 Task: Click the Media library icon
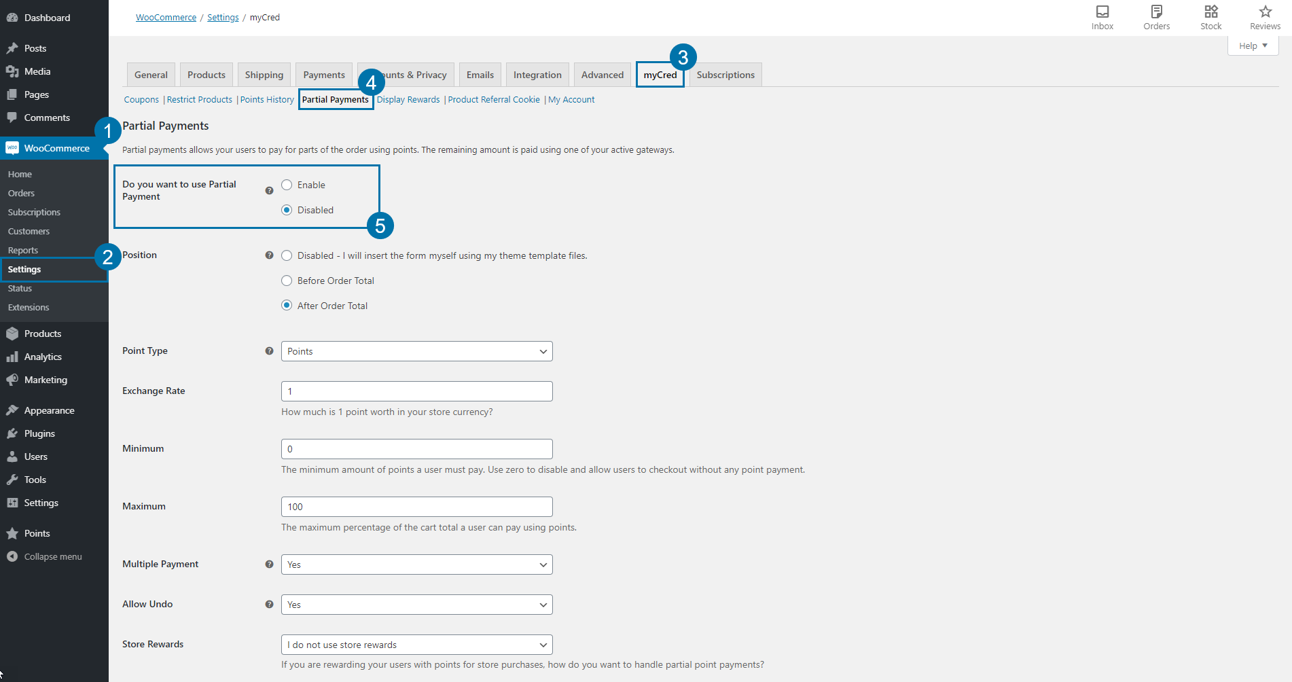click(12, 71)
